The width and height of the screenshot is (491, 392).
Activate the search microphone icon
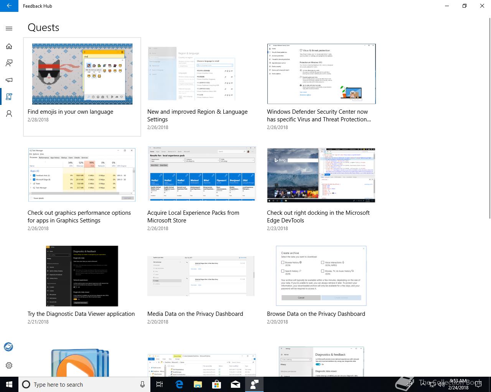(143, 384)
